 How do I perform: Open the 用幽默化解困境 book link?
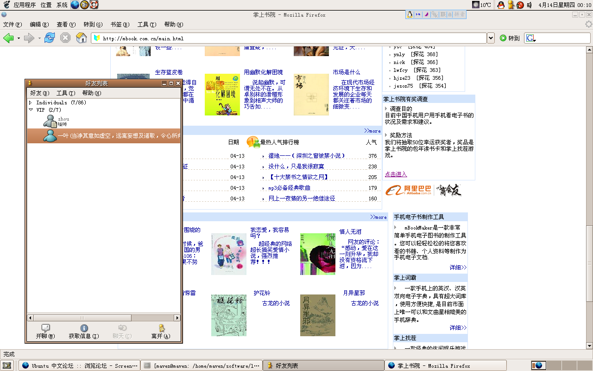pos(263,72)
